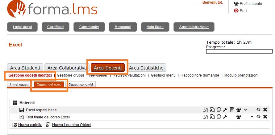The width and height of the screenshot is (275, 135).
Task: Click the Nuovo Learning Object link
Action: 71,125
